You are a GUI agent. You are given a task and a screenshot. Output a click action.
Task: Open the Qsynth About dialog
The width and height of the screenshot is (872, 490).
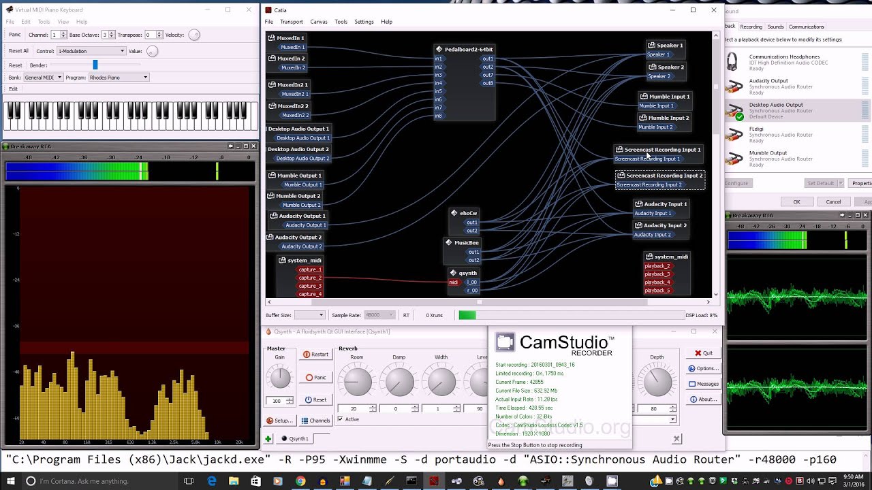tap(704, 399)
